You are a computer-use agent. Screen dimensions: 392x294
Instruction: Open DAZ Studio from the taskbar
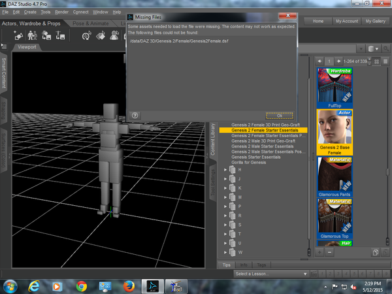point(152,286)
